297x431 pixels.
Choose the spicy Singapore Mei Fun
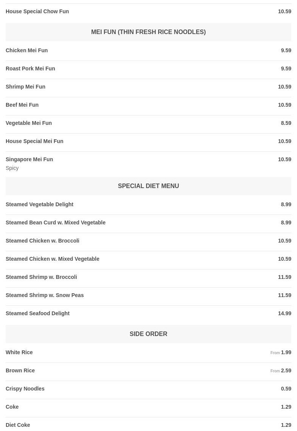[x=30, y=159]
